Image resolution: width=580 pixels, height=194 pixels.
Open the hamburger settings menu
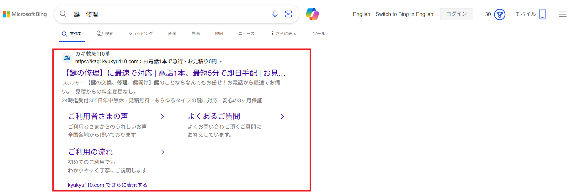[x=563, y=14]
